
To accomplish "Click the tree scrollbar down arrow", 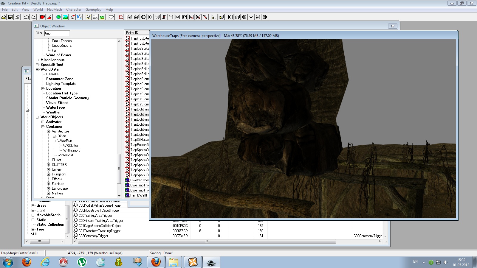I will (119, 196).
